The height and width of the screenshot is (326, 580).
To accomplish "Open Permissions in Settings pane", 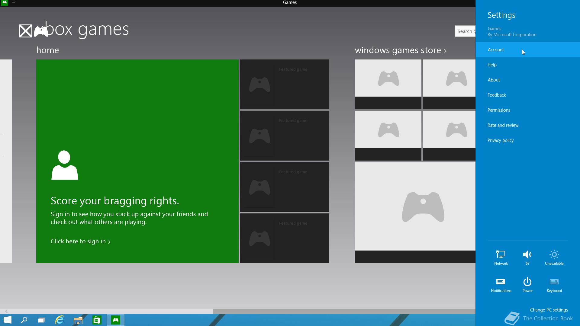I will 499,110.
